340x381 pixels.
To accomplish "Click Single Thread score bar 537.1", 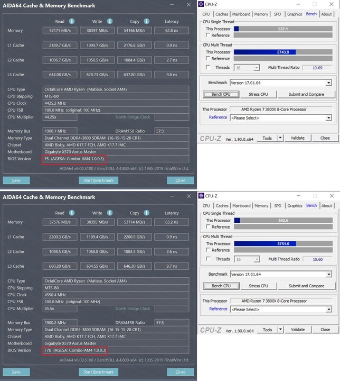I will click(283, 29).
